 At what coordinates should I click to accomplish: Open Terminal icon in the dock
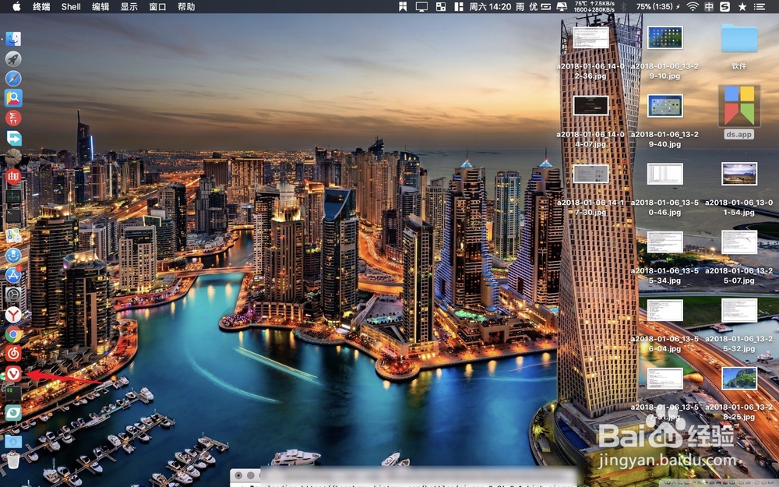coord(13,216)
